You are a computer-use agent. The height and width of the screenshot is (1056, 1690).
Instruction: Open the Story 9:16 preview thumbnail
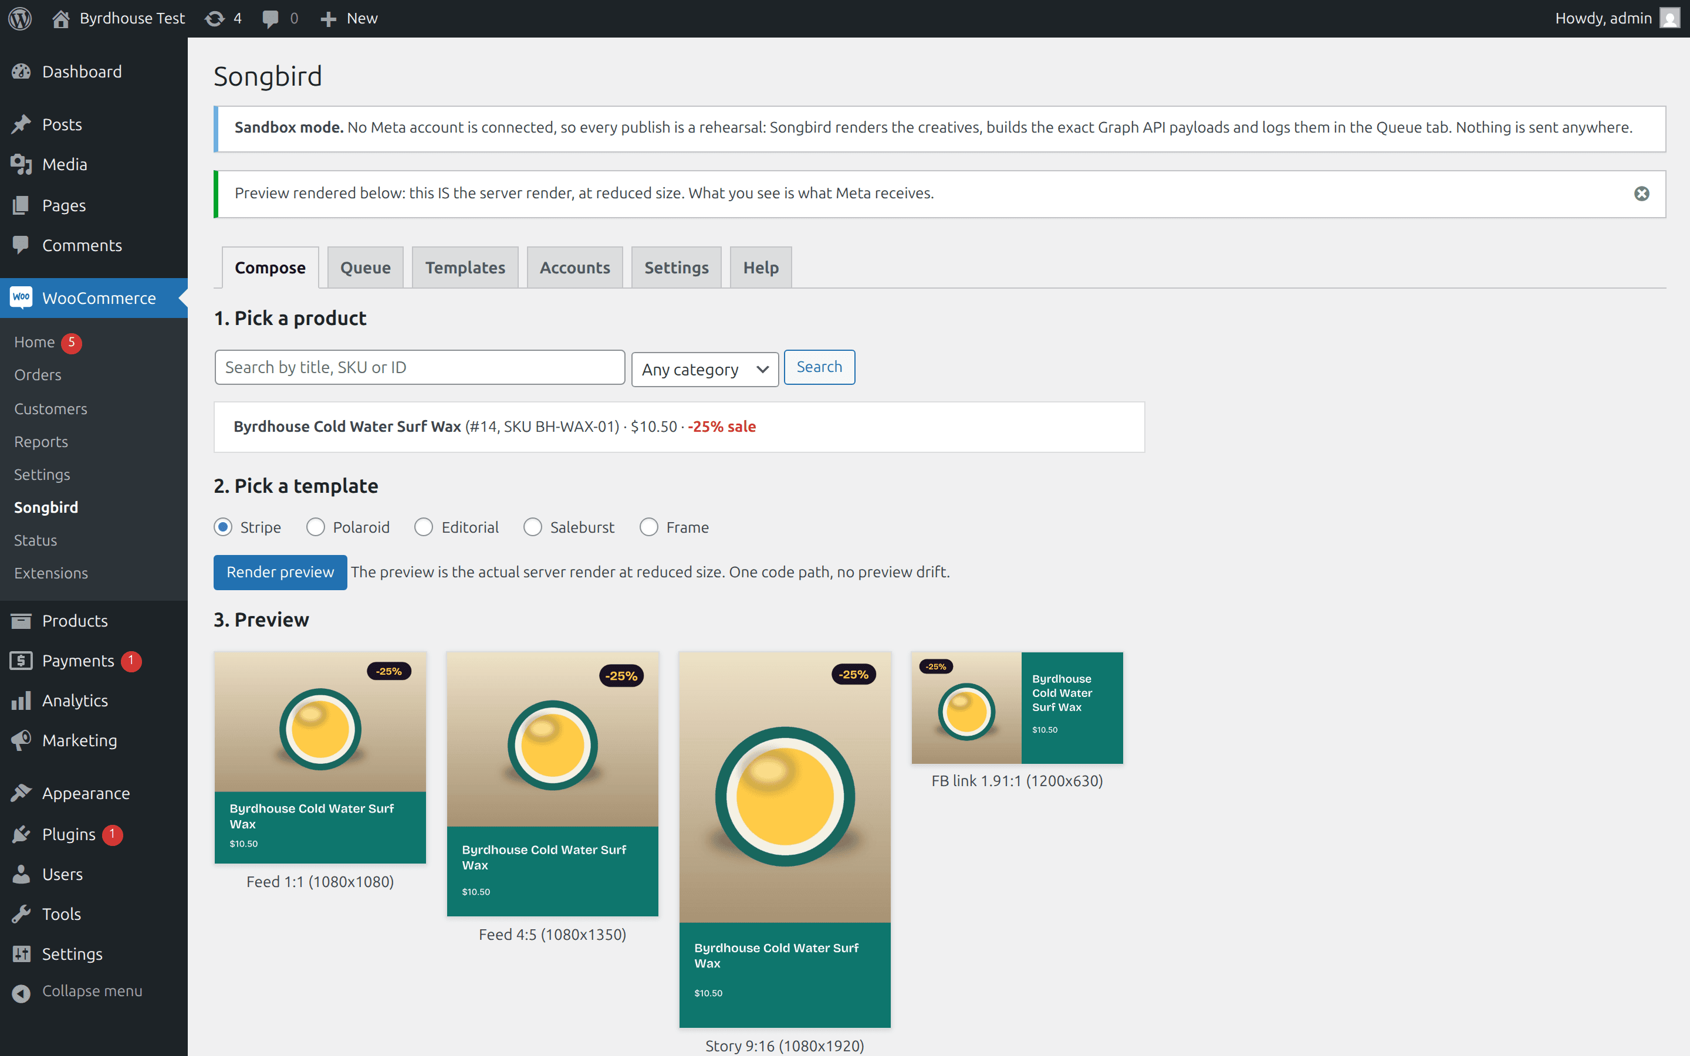[785, 840]
